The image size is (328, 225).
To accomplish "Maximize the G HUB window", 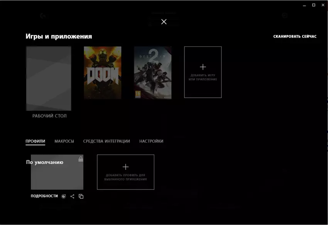I will [x=314, y=5].
